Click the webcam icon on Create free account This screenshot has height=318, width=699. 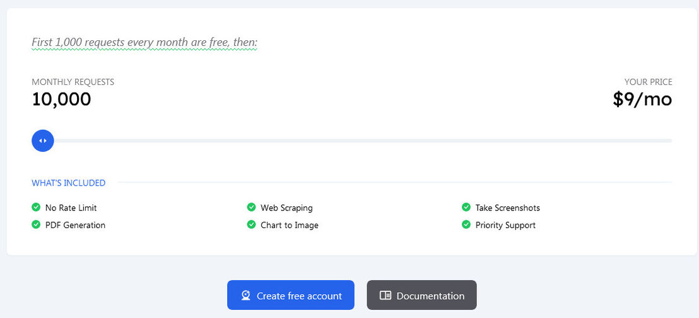pyautogui.click(x=245, y=295)
